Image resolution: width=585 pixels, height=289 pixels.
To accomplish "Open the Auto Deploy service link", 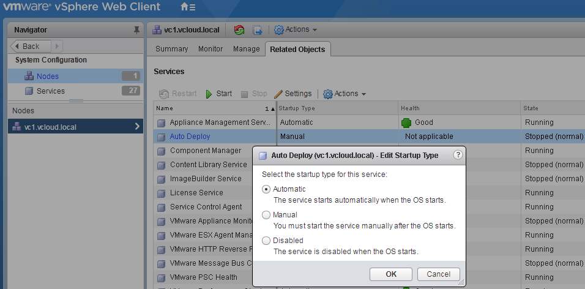I will point(190,137).
